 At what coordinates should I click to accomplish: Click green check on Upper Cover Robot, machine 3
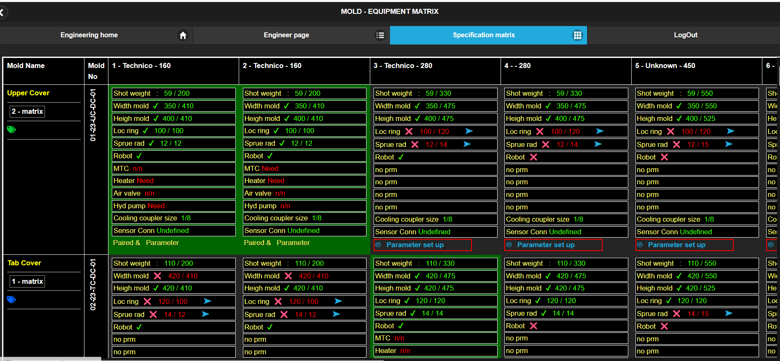click(x=401, y=157)
